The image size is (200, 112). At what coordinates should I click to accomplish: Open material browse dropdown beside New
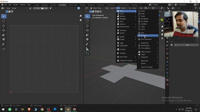pyautogui.click(x=172, y=45)
